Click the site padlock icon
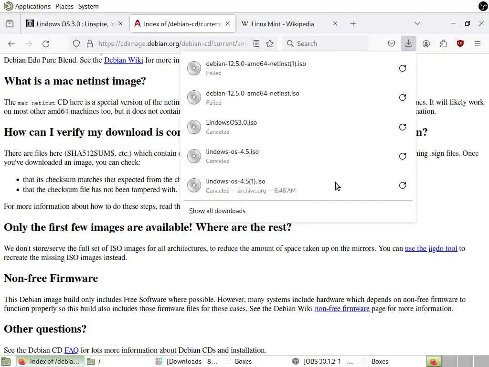Image resolution: width=489 pixels, height=367 pixels. (90, 43)
